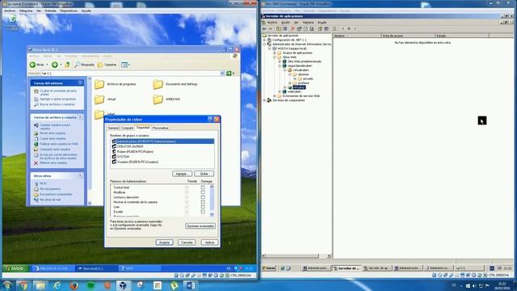Expand the Grupos de aplicaciones node
Viewport: 517px width, 291px height.
pos(275,53)
